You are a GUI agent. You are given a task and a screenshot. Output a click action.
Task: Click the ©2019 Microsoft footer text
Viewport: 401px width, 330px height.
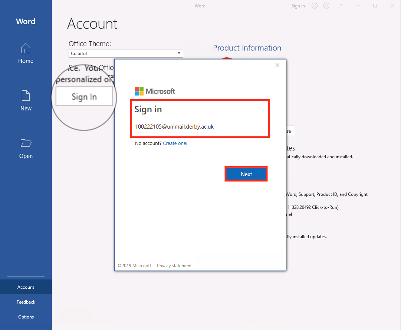pyautogui.click(x=135, y=266)
